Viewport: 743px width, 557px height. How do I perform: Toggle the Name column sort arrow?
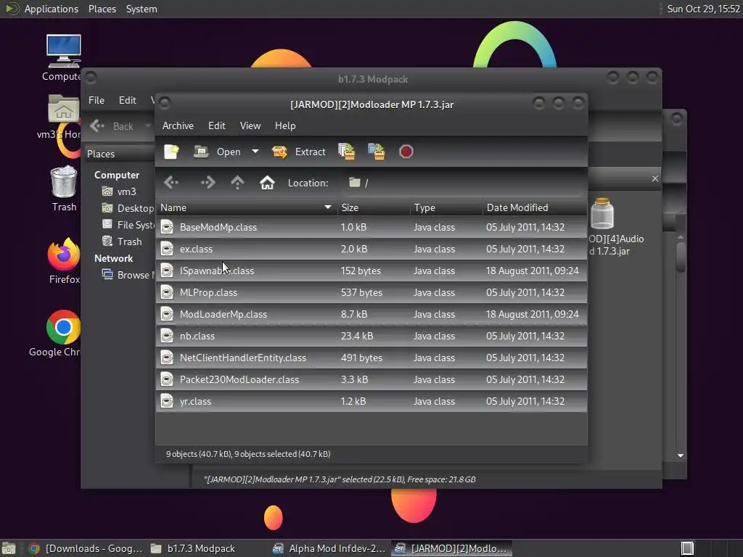pyautogui.click(x=328, y=207)
